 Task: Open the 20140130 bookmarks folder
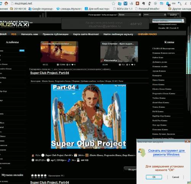[x=18, y=9]
